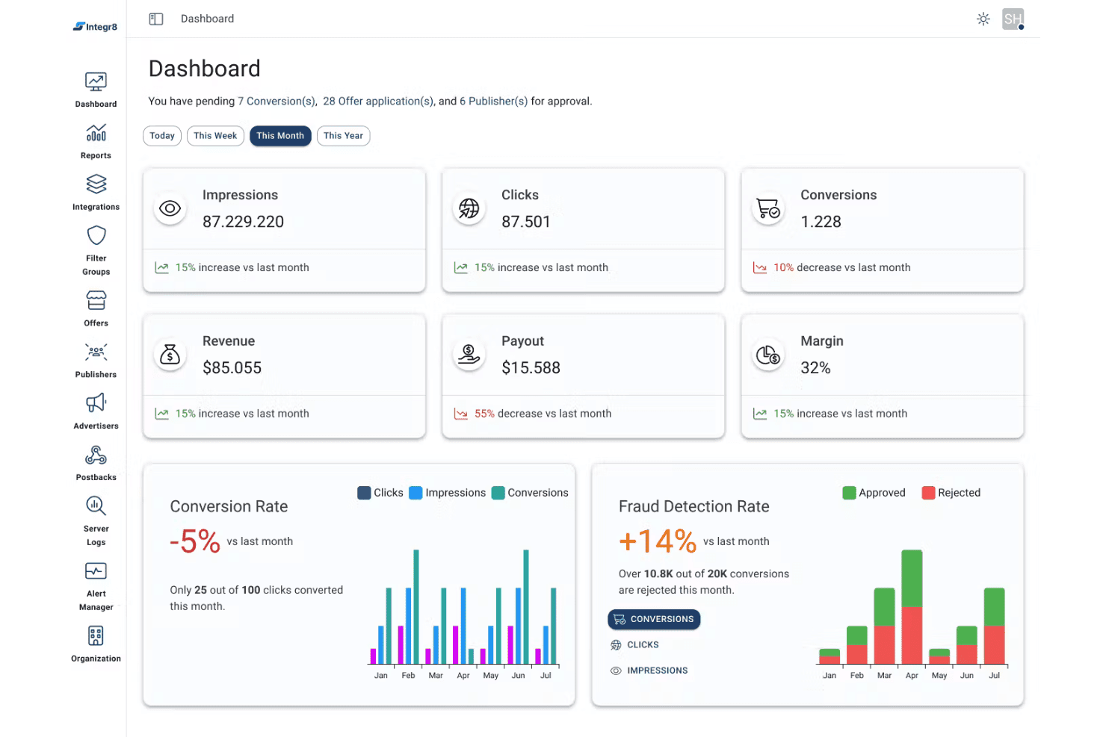Screen dimensions: 1106x737
Task: Toggle the light/dark theme sun icon
Action: coord(983,19)
